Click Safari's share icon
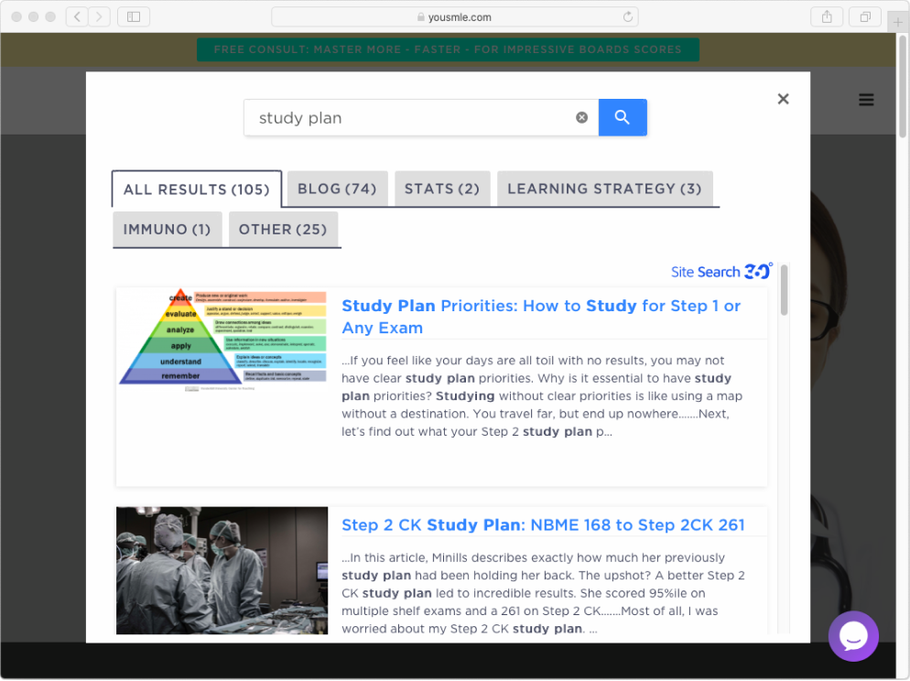The image size is (910, 681). tap(829, 16)
